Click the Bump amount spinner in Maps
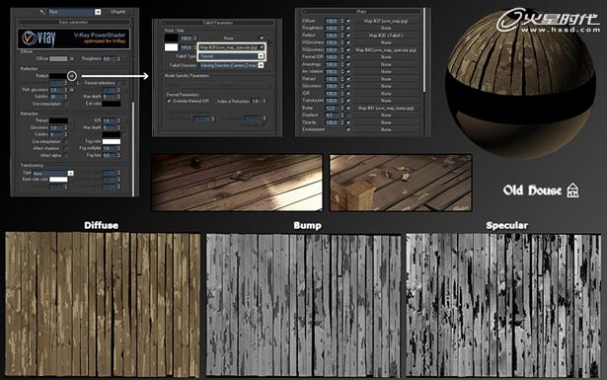 click(x=335, y=108)
